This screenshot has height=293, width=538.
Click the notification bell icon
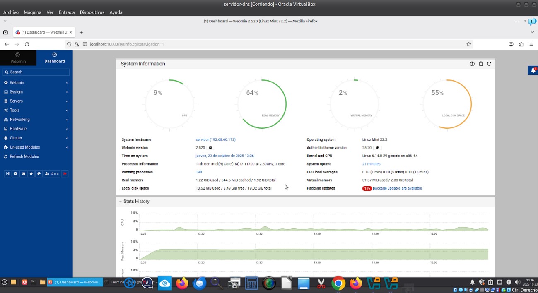click(x=533, y=71)
